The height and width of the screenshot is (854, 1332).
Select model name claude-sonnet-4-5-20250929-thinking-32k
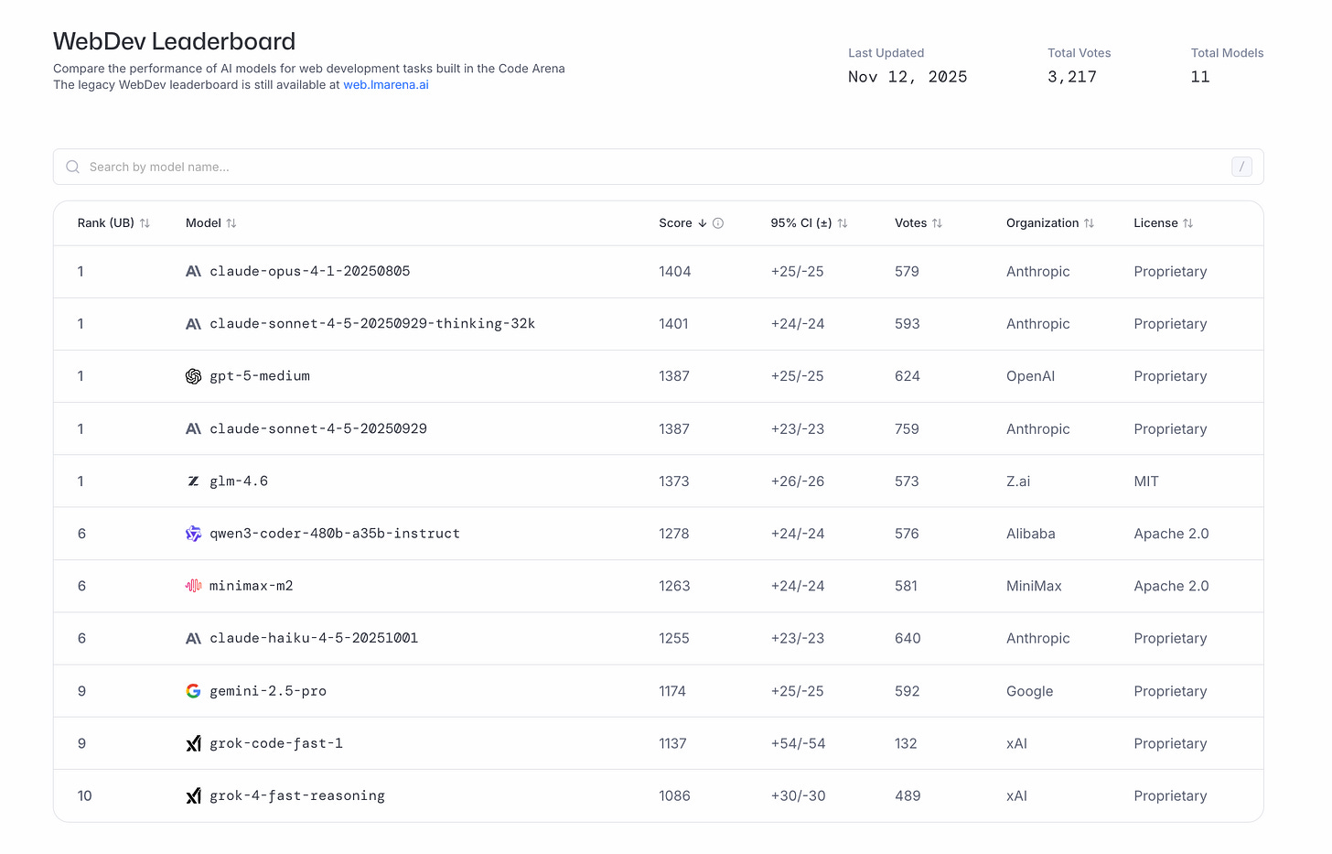point(372,324)
